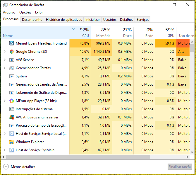Click the Gerenciador de Janelas da Área icon

click(12, 84)
